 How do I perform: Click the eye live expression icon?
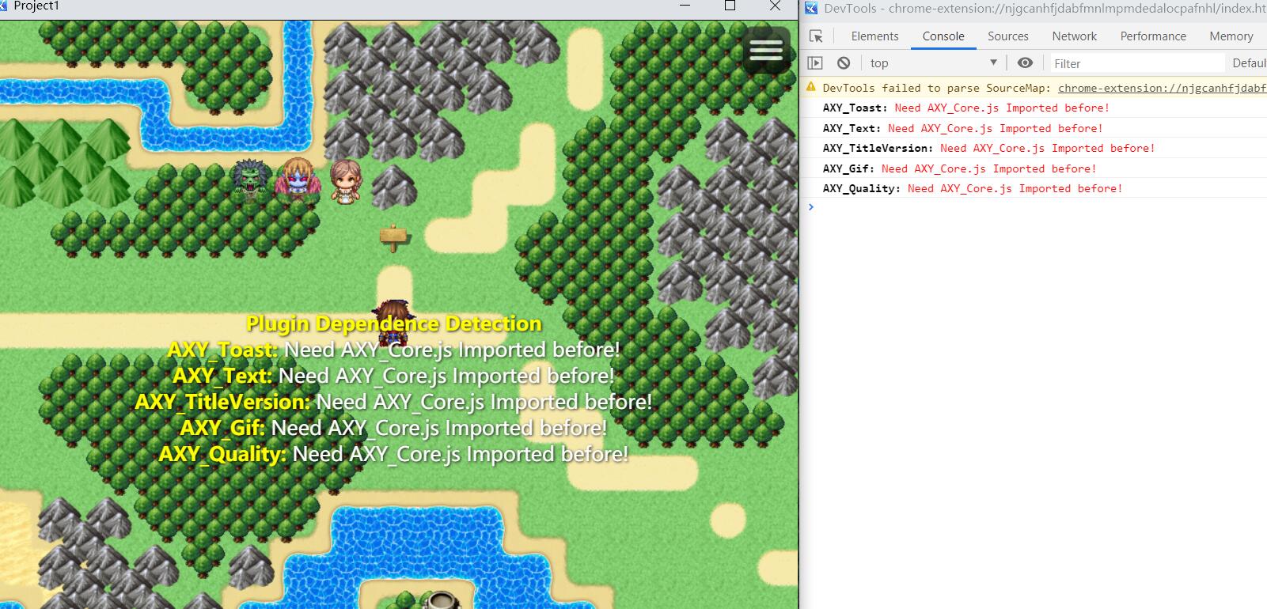pyautogui.click(x=1025, y=63)
